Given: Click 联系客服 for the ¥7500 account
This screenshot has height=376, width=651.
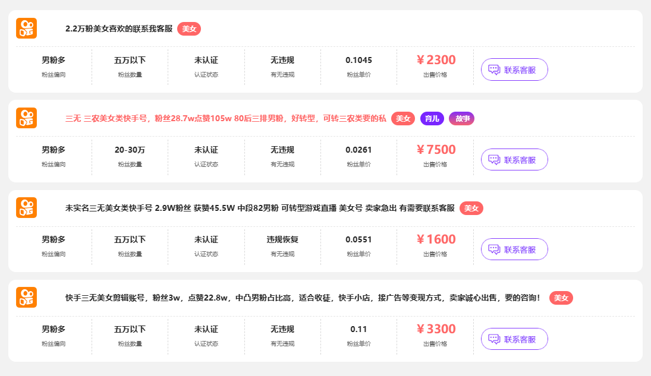Looking at the screenshot, I should click(x=514, y=159).
